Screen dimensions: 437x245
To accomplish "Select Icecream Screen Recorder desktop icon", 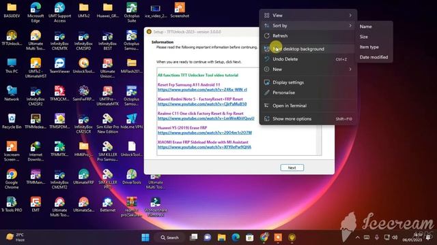I will (x=12, y=151).
